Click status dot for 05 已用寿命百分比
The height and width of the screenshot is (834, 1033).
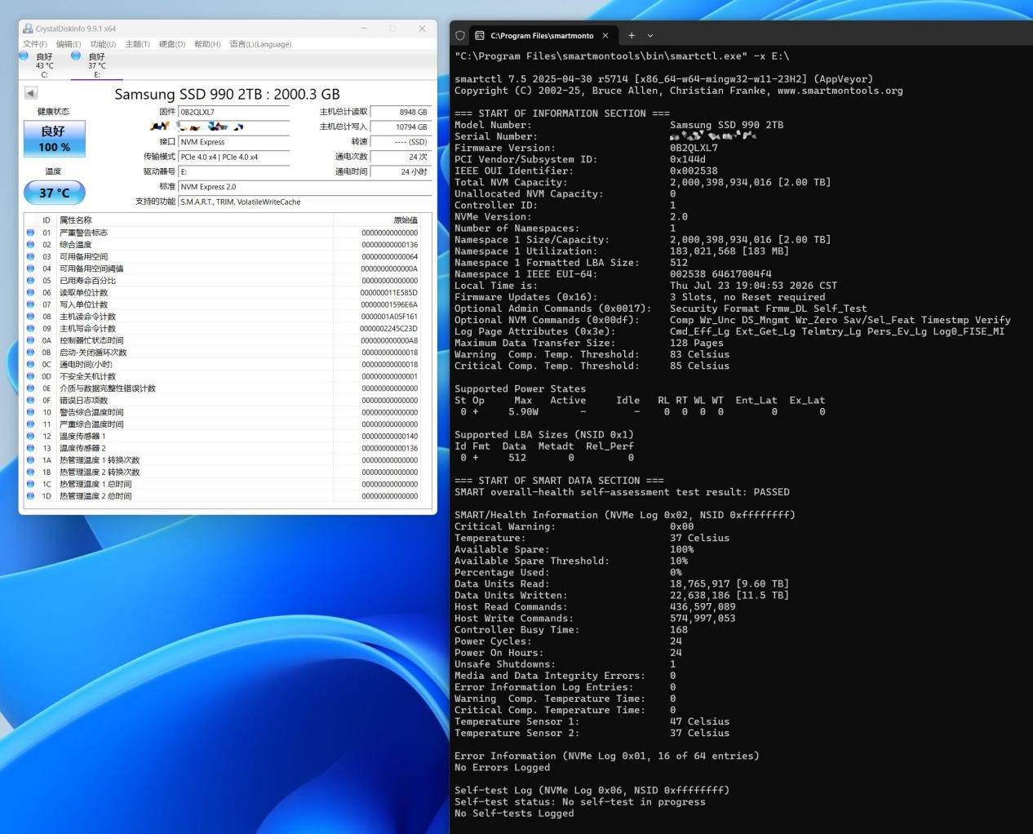tap(31, 281)
